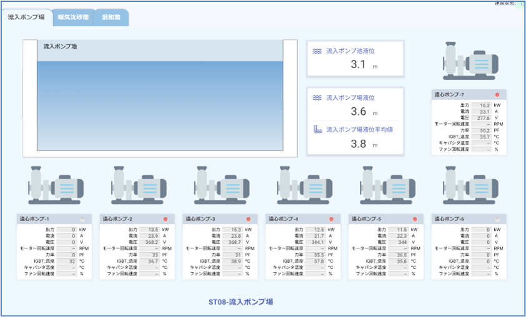
Task: Click the 368.7 V voltage field of pump 3
Action: click(x=232, y=242)
